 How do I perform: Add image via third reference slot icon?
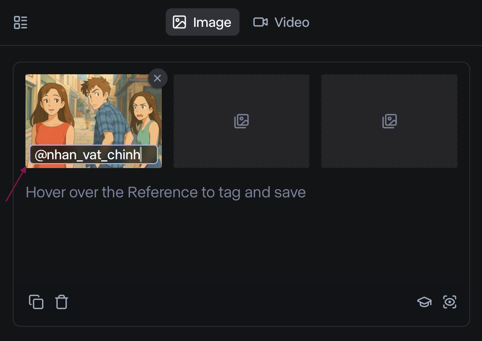tap(390, 121)
